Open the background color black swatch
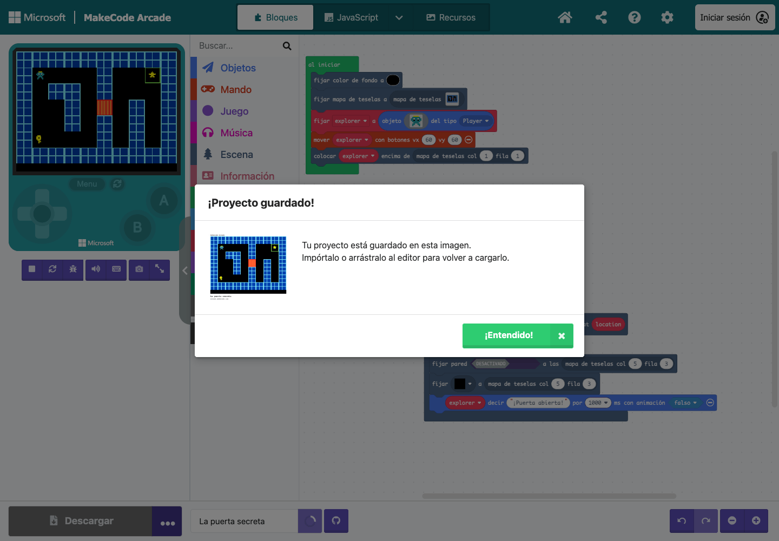779x541 pixels. (x=393, y=80)
